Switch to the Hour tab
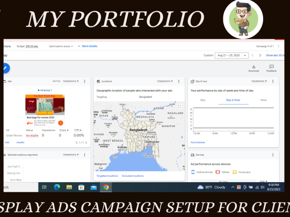290x217 pixels. point(264,100)
